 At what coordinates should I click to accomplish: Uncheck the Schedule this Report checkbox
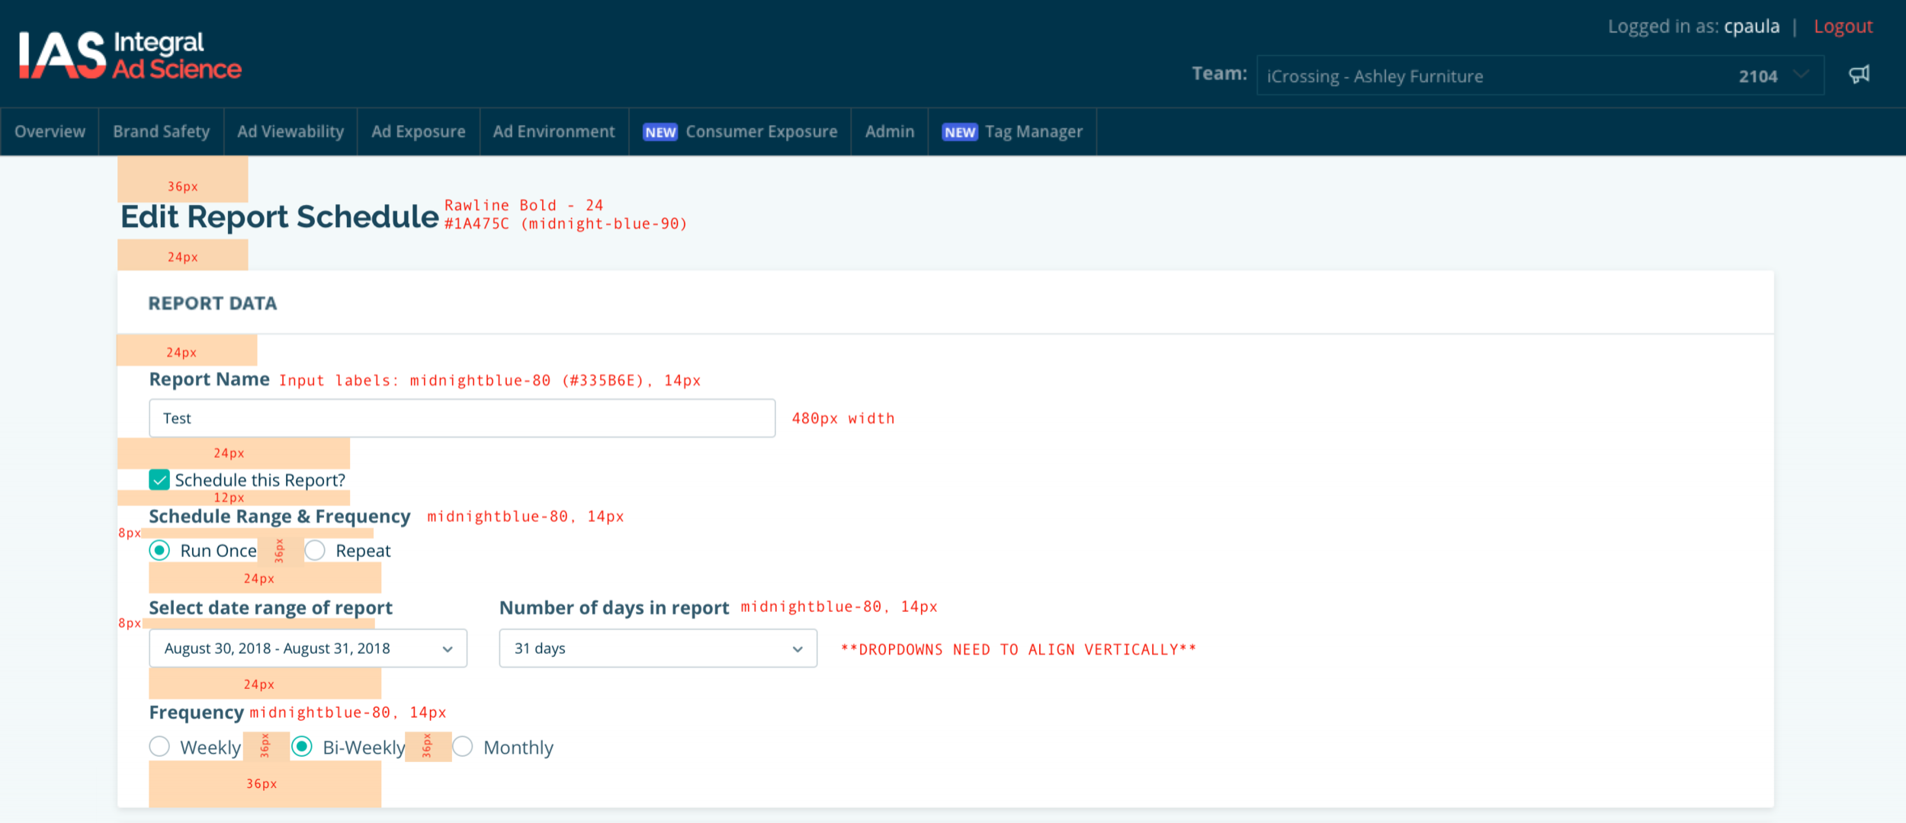[159, 480]
